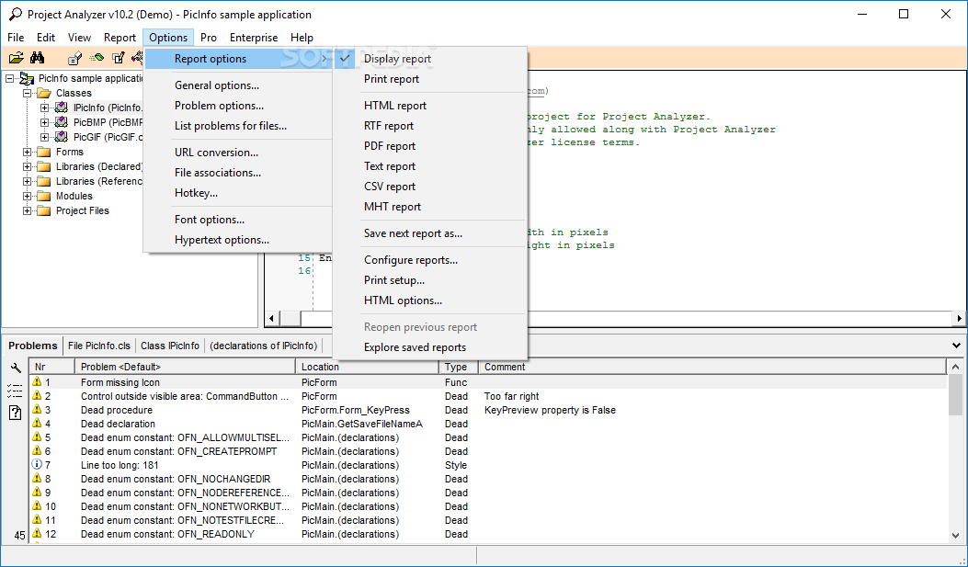Expand the PicBMP class node
The height and width of the screenshot is (567, 968).
[44, 122]
